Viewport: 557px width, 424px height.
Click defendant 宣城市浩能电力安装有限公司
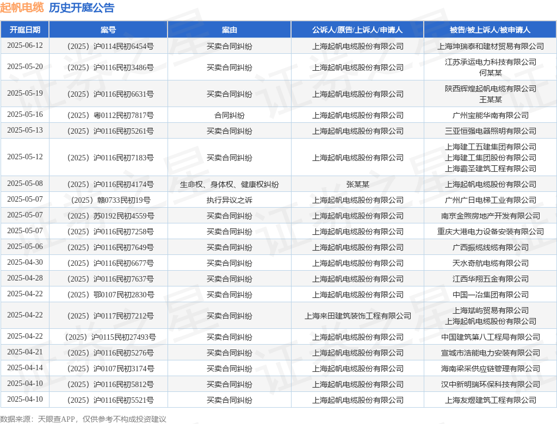click(x=490, y=353)
